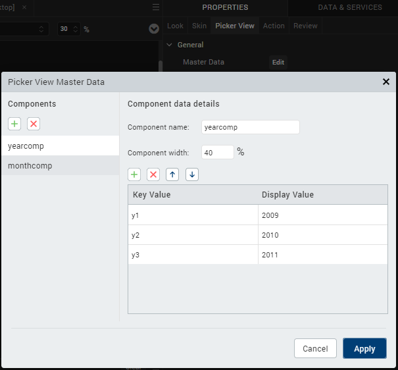Open the Review tab
This screenshot has height=370, width=398.
pyautogui.click(x=305, y=26)
